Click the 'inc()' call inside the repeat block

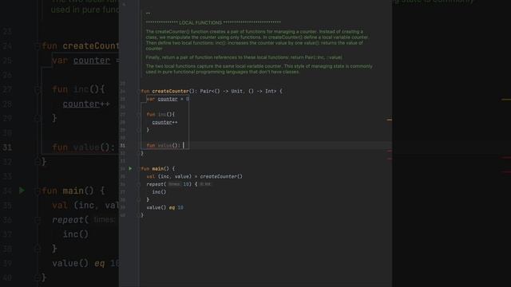coord(159,192)
